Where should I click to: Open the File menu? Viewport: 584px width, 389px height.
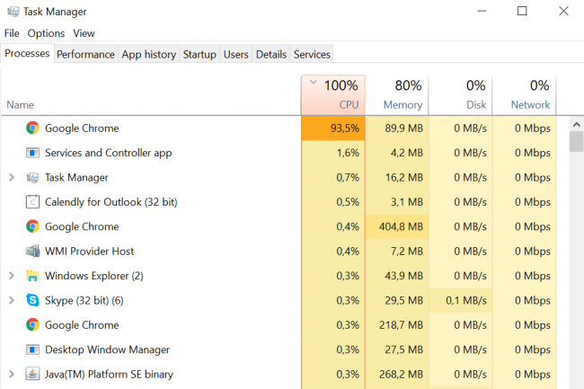12,33
